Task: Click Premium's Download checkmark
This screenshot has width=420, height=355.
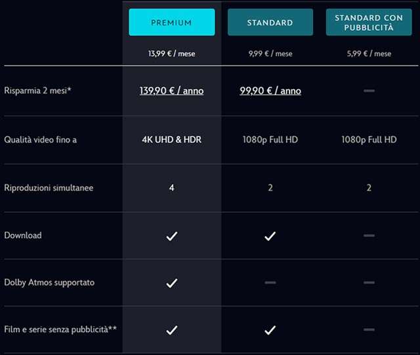Action: click(171, 236)
